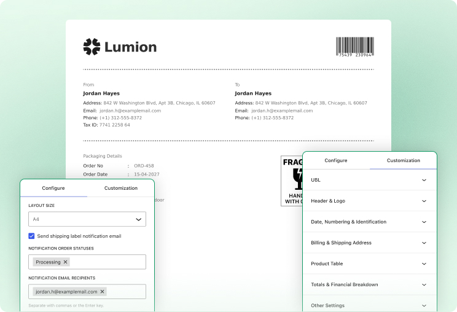Image resolution: width=457 pixels, height=312 pixels.
Task: Click the Processing tag label
Action: click(48, 262)
